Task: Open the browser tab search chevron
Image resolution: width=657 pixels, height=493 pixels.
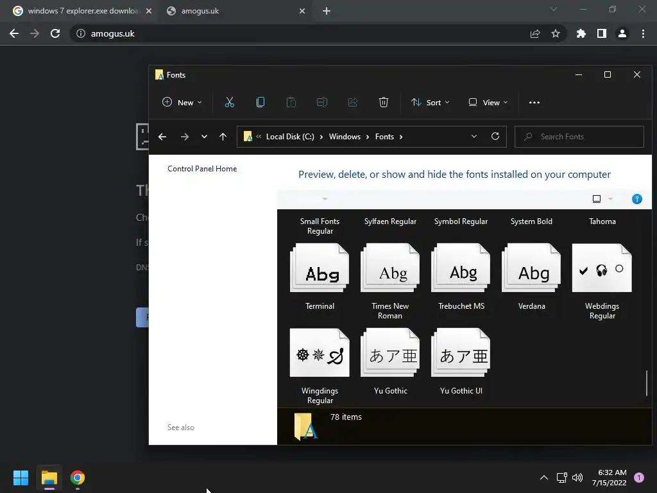Action: click(554, 9)
